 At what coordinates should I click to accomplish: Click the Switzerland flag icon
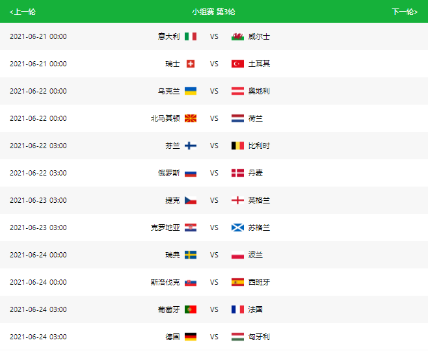click(191, 64)
